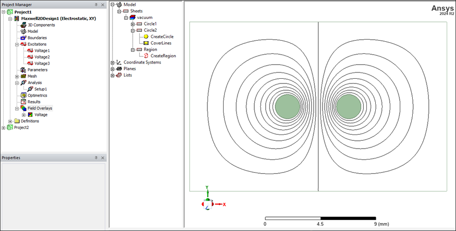
Task: Collapse the vacuum node
Action: point(126,17)
